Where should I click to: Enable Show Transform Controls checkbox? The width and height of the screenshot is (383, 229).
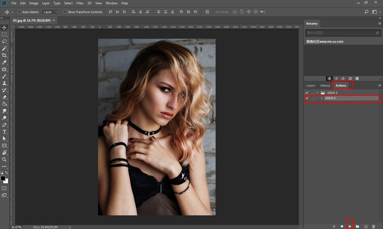click(65, 12)
